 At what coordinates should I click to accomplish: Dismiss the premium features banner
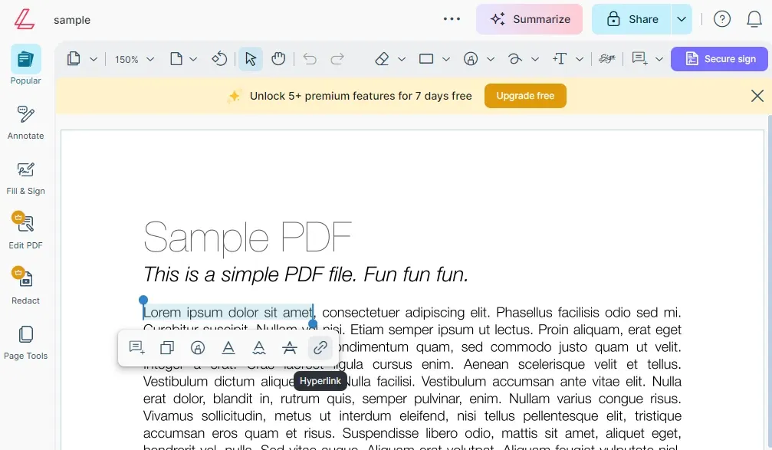click(x=757, y=95)
